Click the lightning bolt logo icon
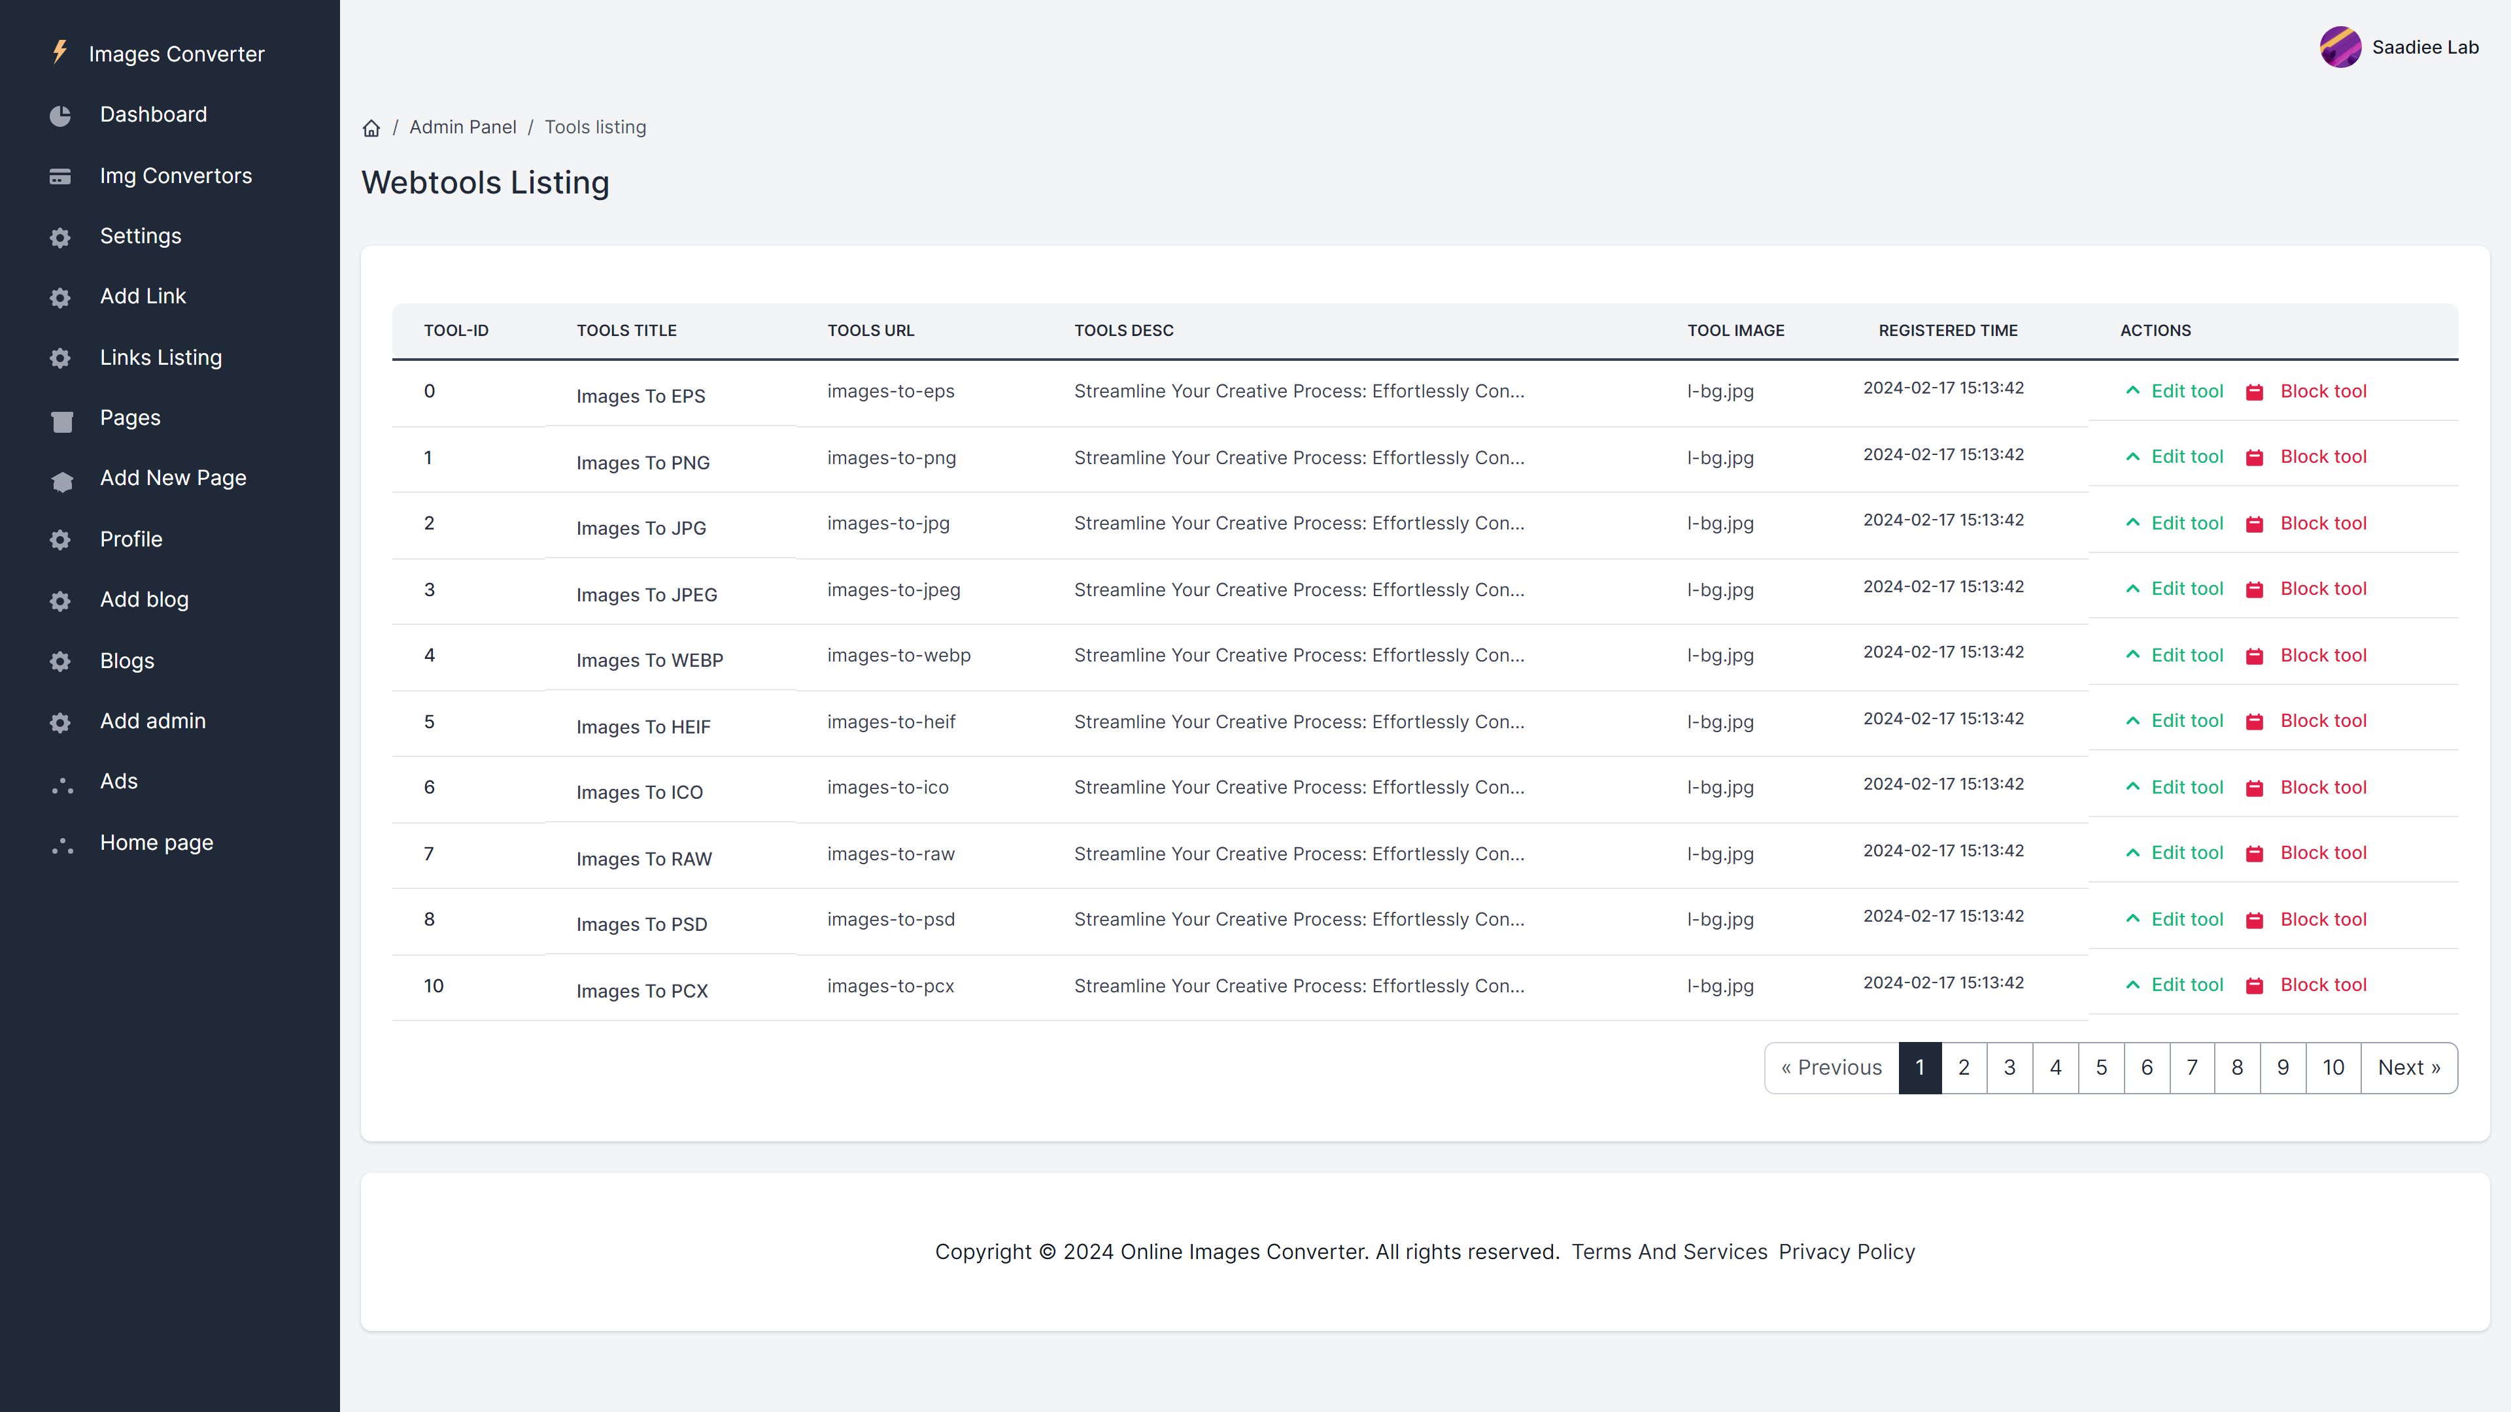Screen dimensions: 2511x1412 point(60,52)
